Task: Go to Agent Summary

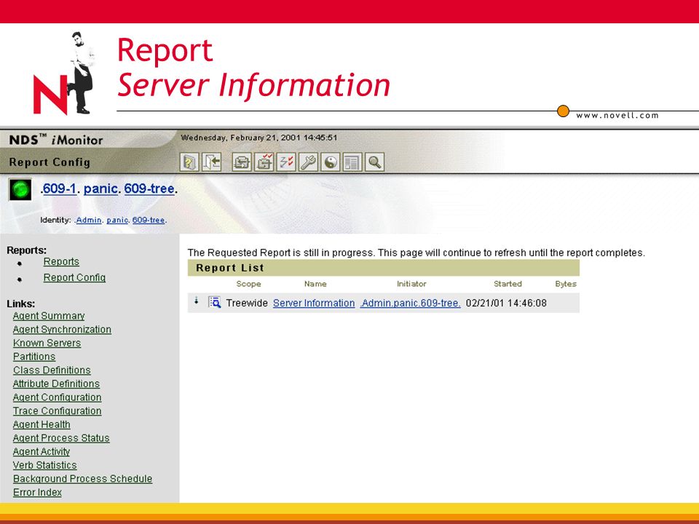Action: coord(49,316)
